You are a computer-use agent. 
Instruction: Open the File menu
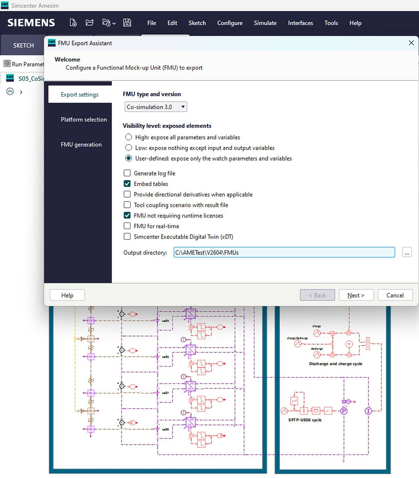[151, 23]
